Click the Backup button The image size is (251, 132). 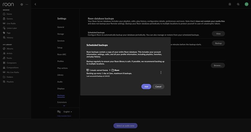tap(218, 43)
